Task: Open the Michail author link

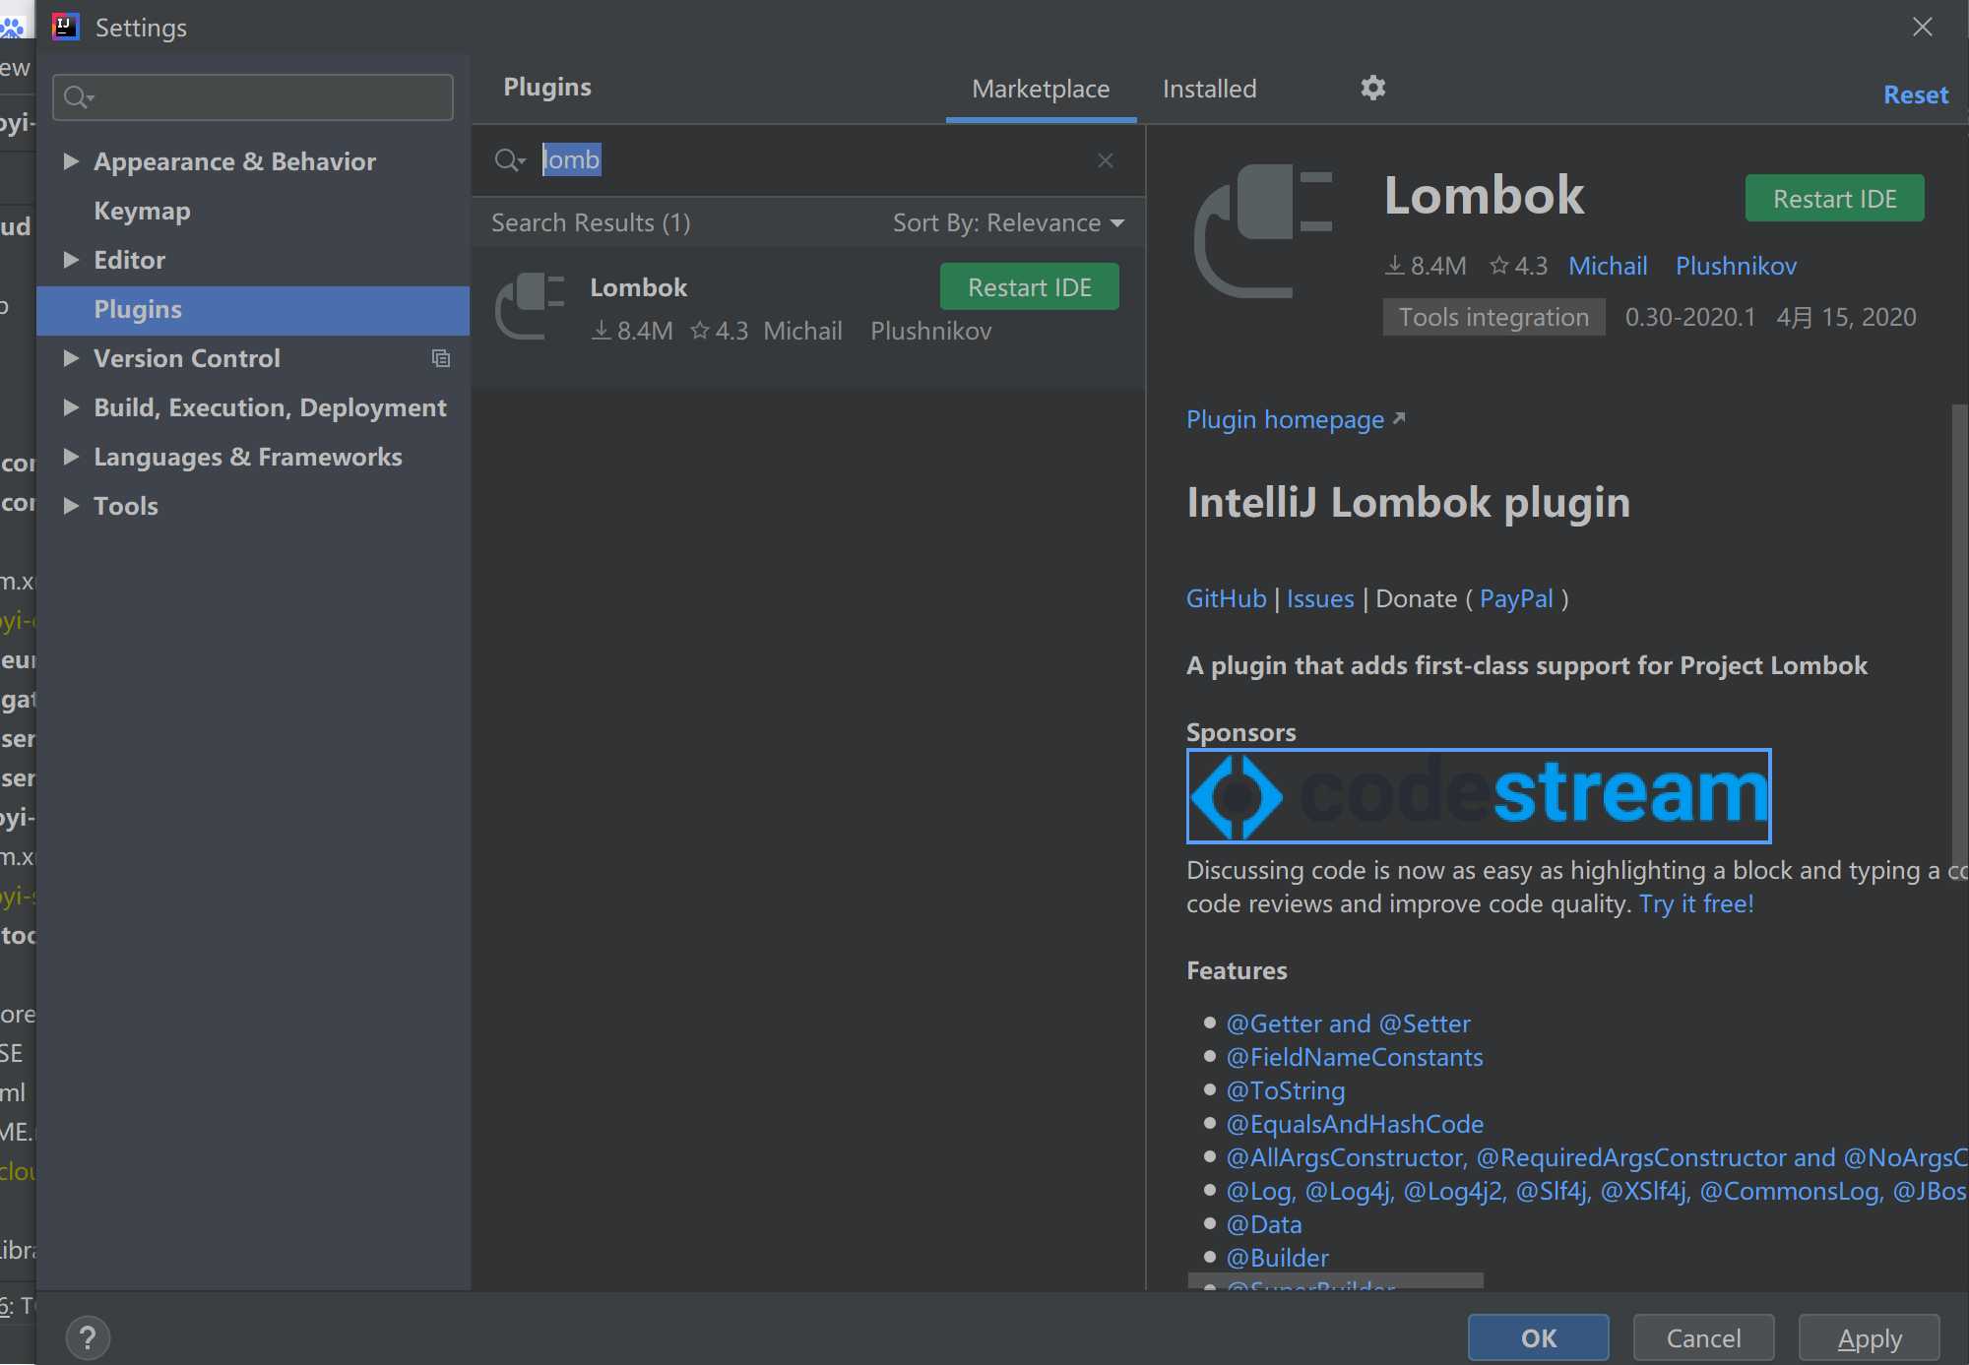Action: [1608, 266]
